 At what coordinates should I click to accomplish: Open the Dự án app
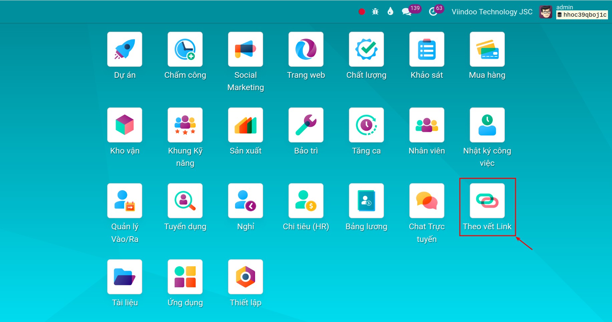125,49
